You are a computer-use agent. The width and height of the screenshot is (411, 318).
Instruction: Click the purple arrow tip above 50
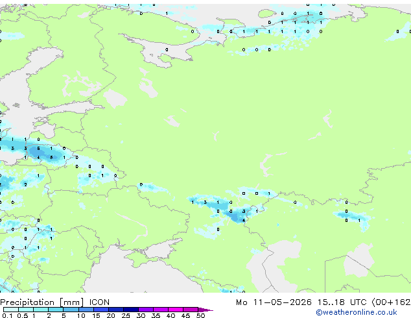click(x=205, y=310)
